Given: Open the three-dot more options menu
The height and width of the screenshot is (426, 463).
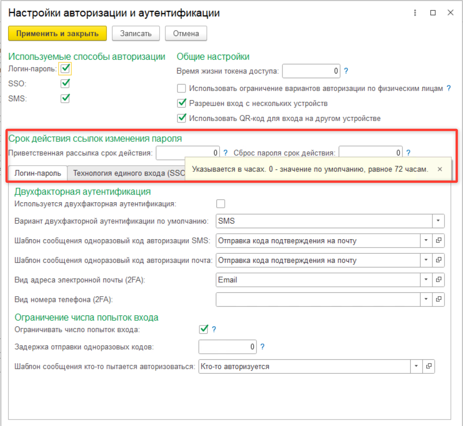Looking at the screenshot, I should (x=415, y=13).
